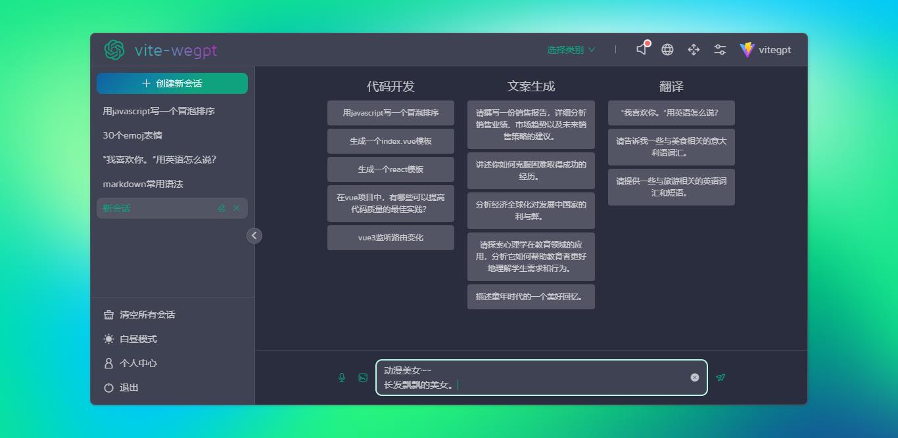Viewport: 898px width, 438px height.
Task: Select the 30个emoj表情 conversation
Action: point(132,135)
